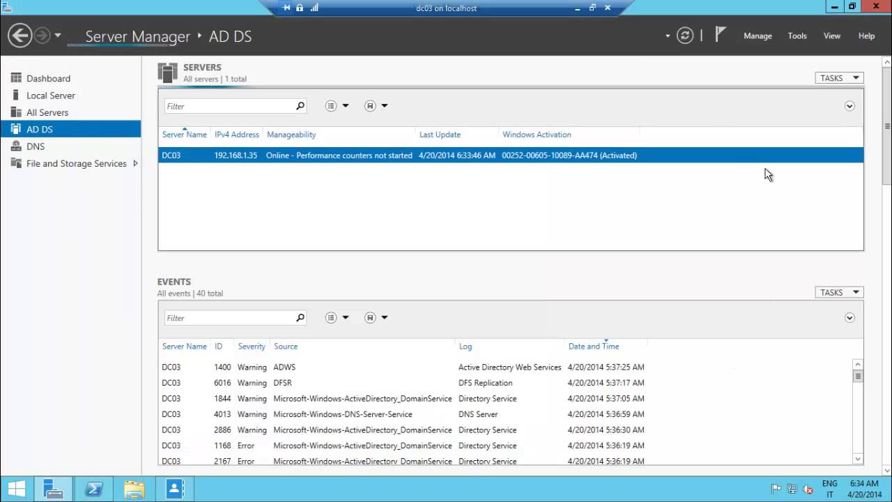Select AD DS in the sidebar
This screenshot has width=892, height=502.
pos(70,129)
